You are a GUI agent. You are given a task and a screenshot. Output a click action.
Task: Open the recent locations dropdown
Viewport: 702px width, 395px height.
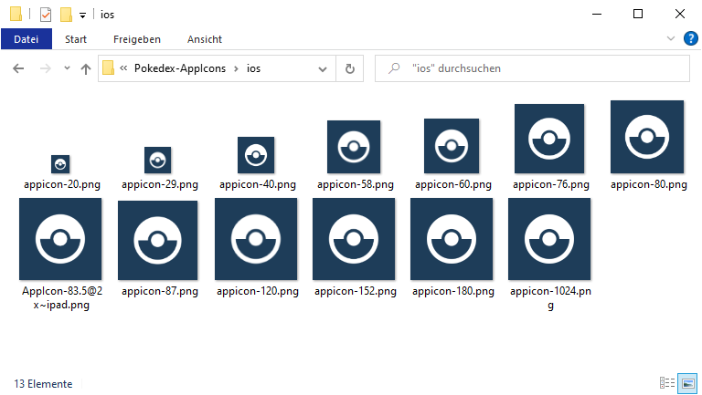67,68
